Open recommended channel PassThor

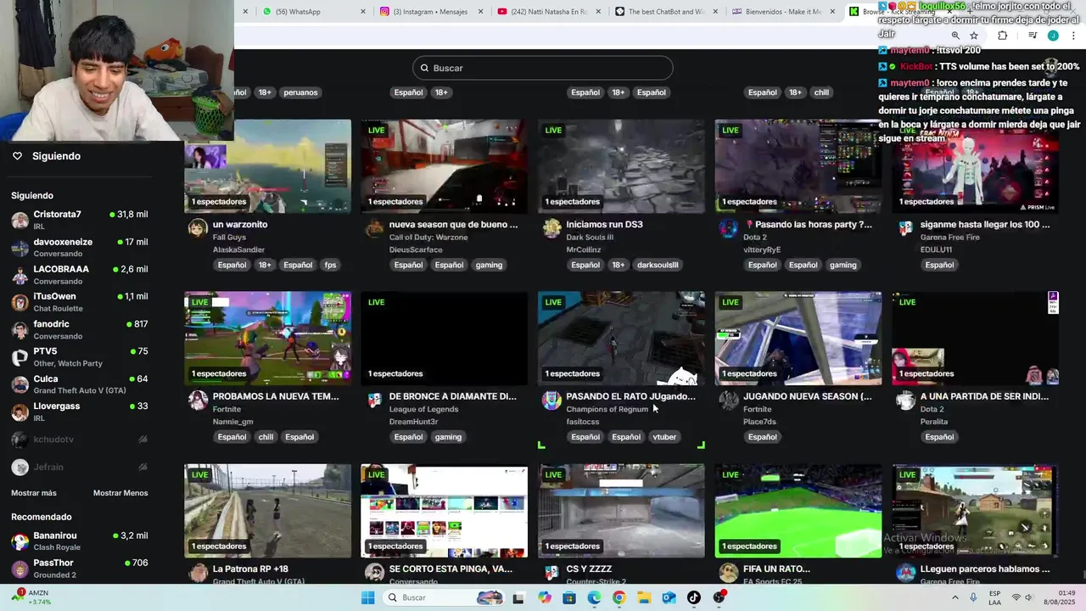pyautogui.click(x=80, y=569)
